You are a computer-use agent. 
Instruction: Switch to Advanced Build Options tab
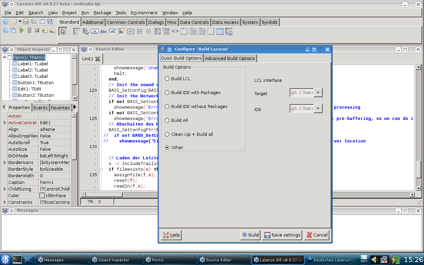point(230,58)
